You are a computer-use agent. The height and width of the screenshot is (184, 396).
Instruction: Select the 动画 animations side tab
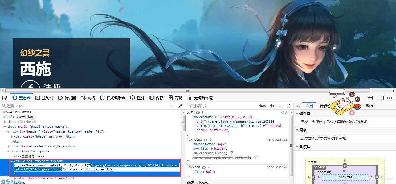click(x=370, y=106)
